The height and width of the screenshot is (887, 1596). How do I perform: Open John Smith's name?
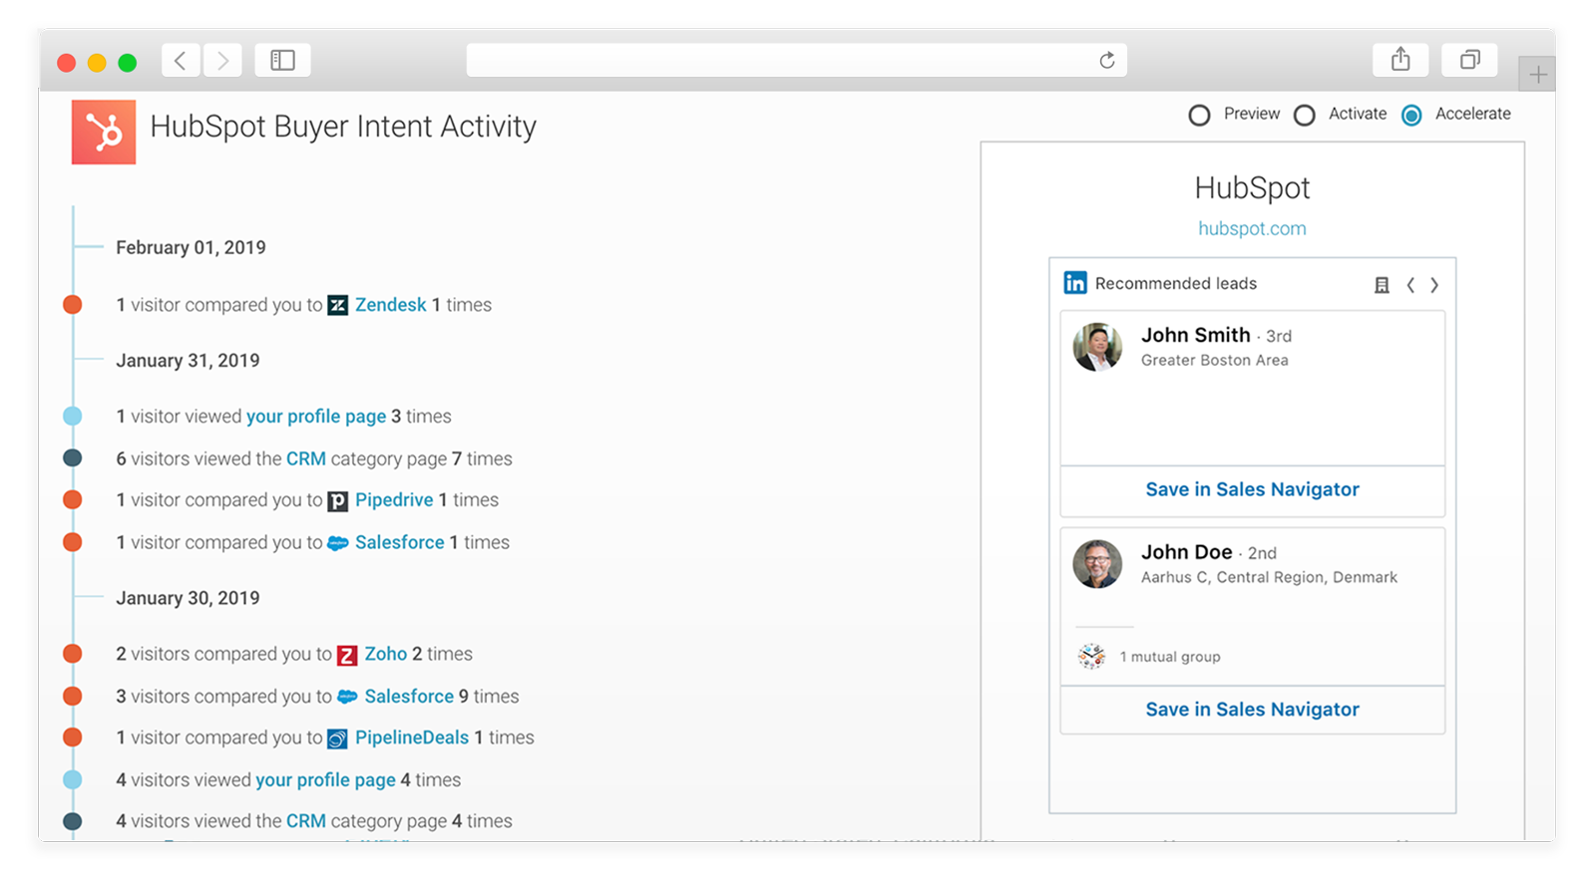point(1196,335)
